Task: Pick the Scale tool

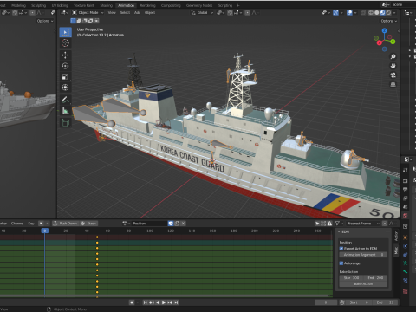Action: 65,76
